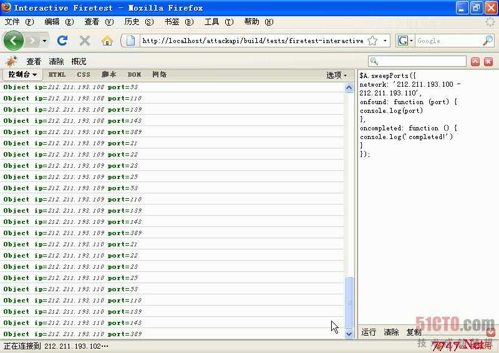The height and width of the screenshot is (353, 499).
Task: Switch to the 网络 network tab
Action: 160,74
